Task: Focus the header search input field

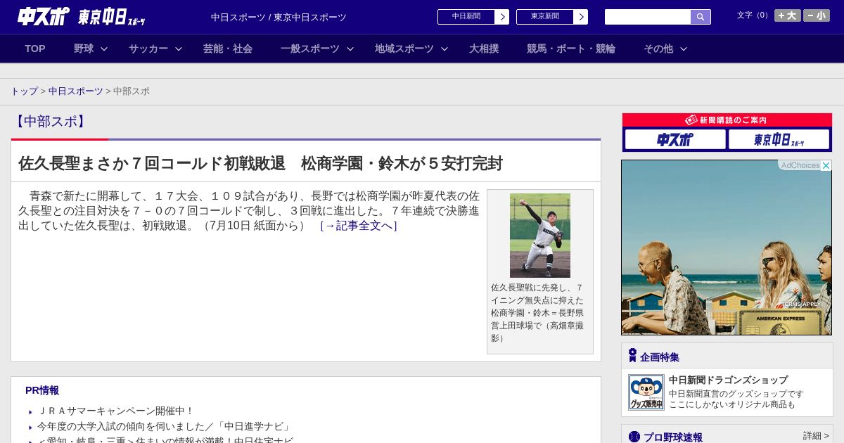Action: [648, 17]
